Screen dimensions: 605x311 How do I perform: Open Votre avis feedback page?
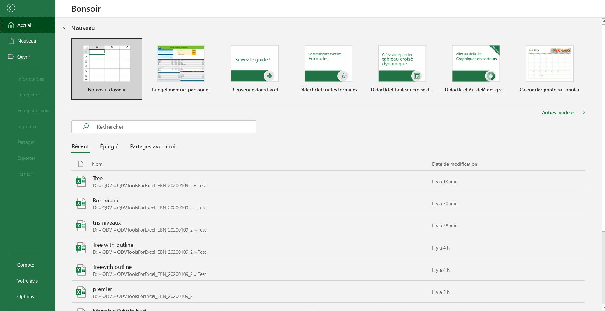click(x=28, y=281)
